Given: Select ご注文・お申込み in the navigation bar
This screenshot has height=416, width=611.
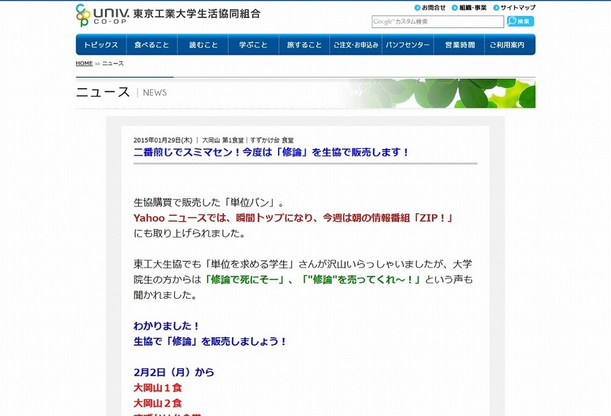Looking at the screenshot, I should coord(356,44).
